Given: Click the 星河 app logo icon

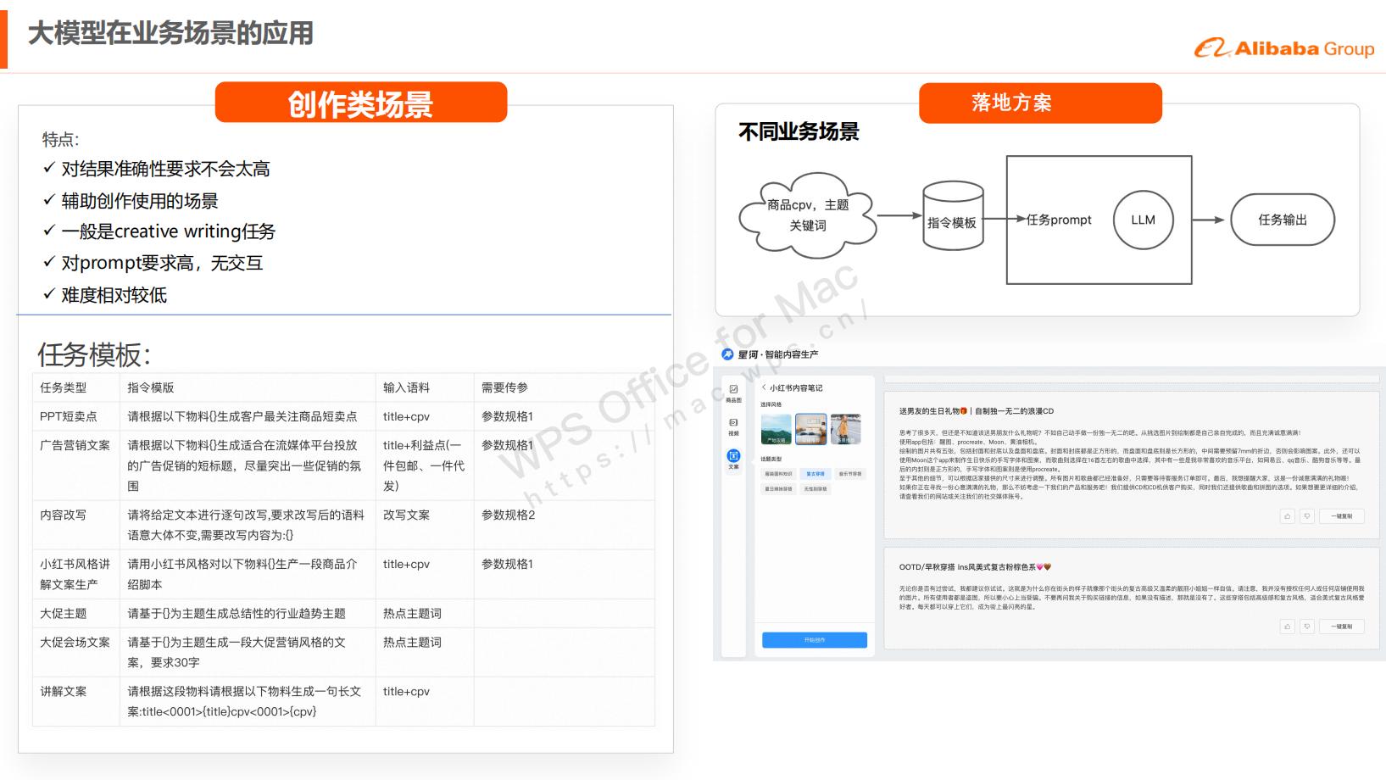Looking at the screenshot, I should (727, 354).
